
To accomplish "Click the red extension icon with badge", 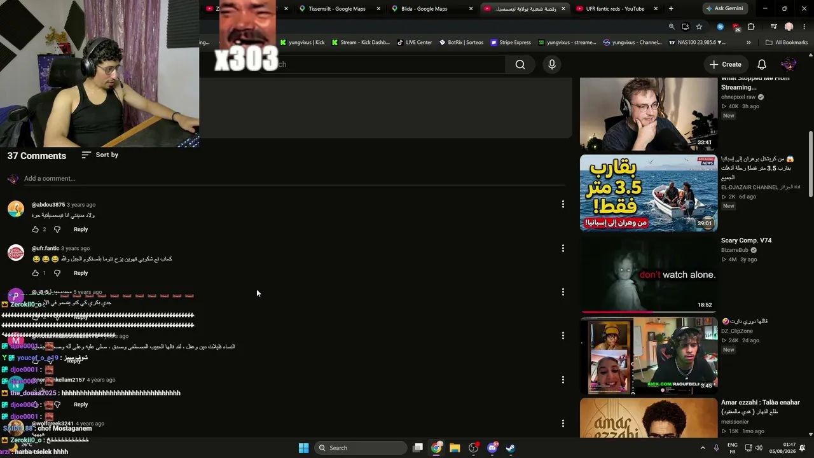I will (736, 27).
